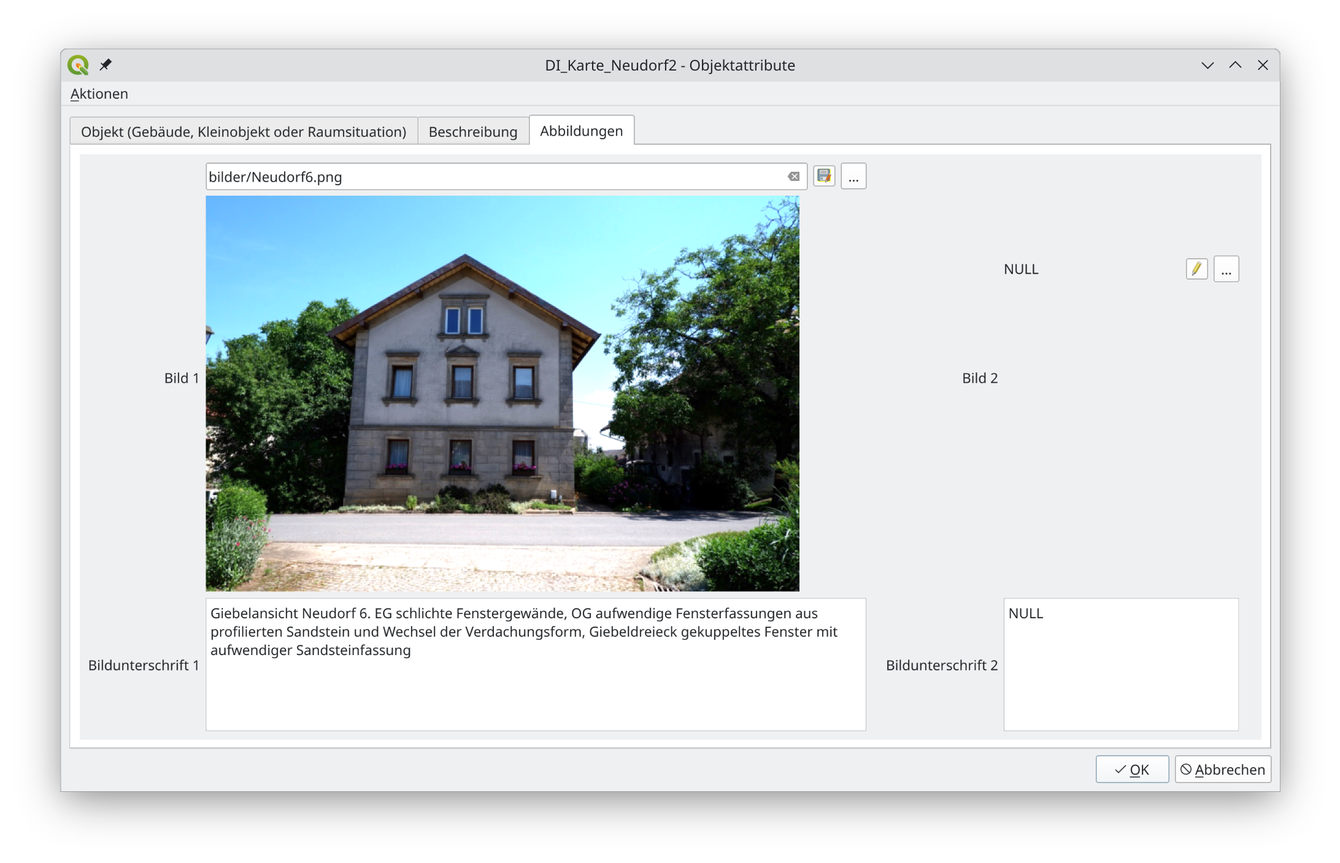The image size is (1340, 863).
Task: Click the Bildunterschrift 2 NULL text box
Action: [1120, 664]
